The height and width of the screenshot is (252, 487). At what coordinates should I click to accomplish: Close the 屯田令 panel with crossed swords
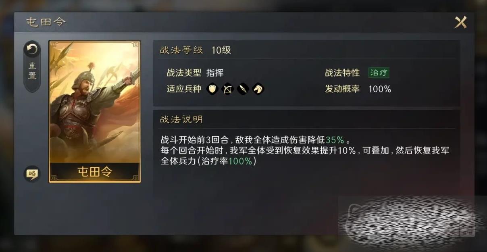(x=460, y=22)
